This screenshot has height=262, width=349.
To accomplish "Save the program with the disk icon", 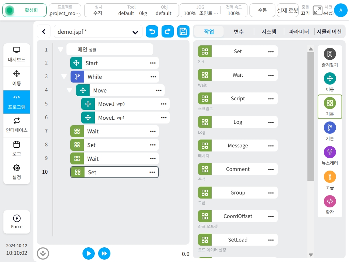I will [183, 31].
